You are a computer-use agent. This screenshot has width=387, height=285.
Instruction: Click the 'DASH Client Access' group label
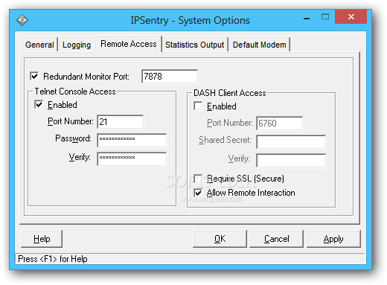coord(230,93)
